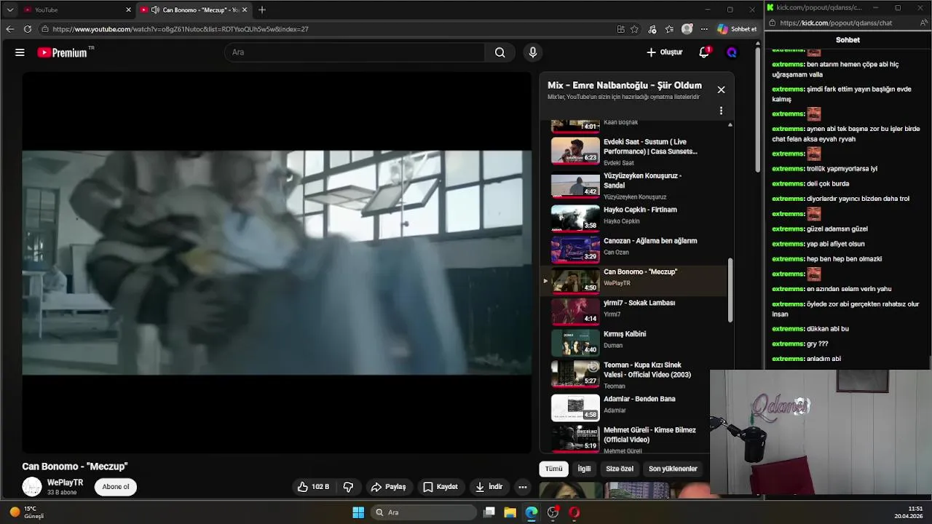Select Can Bonomo Meczup browser tab

194,9
